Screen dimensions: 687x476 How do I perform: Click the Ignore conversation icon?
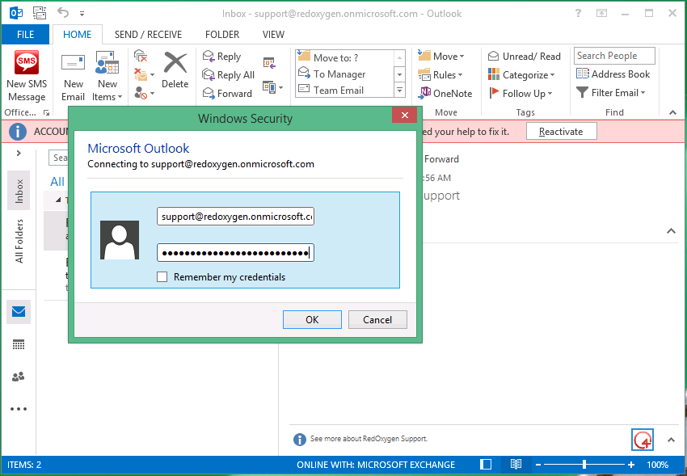[141, 56]
